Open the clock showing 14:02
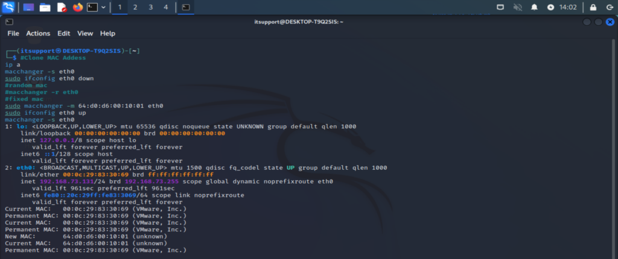The width and height of the screenshot is (618, 259). [x=567, y=7]
